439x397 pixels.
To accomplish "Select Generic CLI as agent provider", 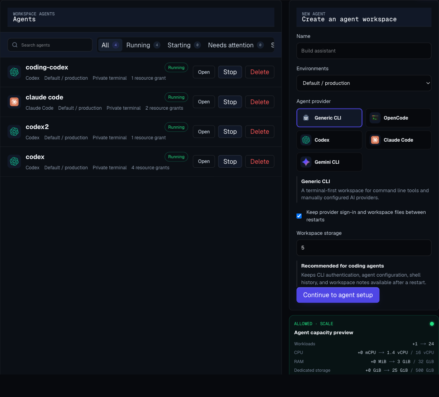I will (329, 118).
